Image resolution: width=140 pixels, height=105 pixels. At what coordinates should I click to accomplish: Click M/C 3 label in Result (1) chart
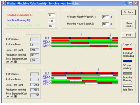point(47,46)
